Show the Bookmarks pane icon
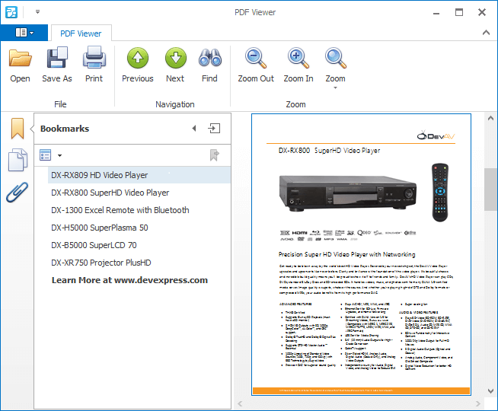Image resolution: width=498 pixels, height=411 pixels. click(17, 129)
